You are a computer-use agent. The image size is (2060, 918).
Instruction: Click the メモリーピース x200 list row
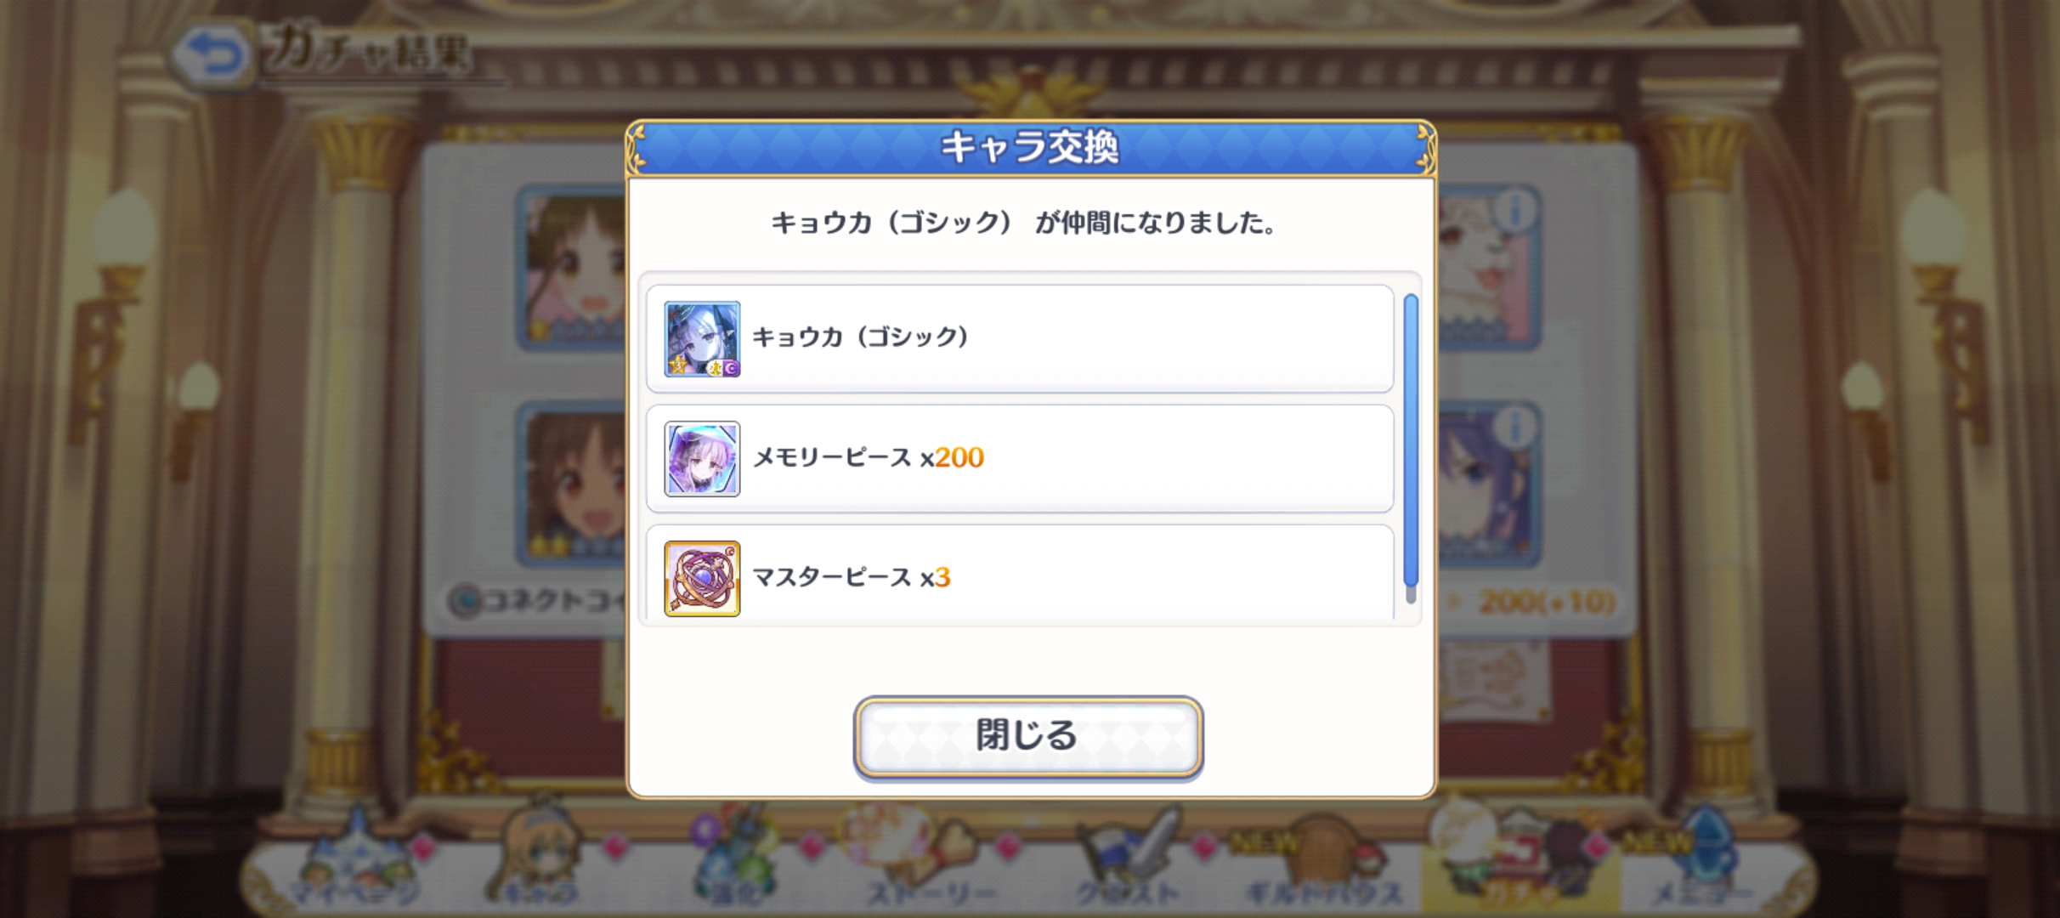pos(1020,459)
